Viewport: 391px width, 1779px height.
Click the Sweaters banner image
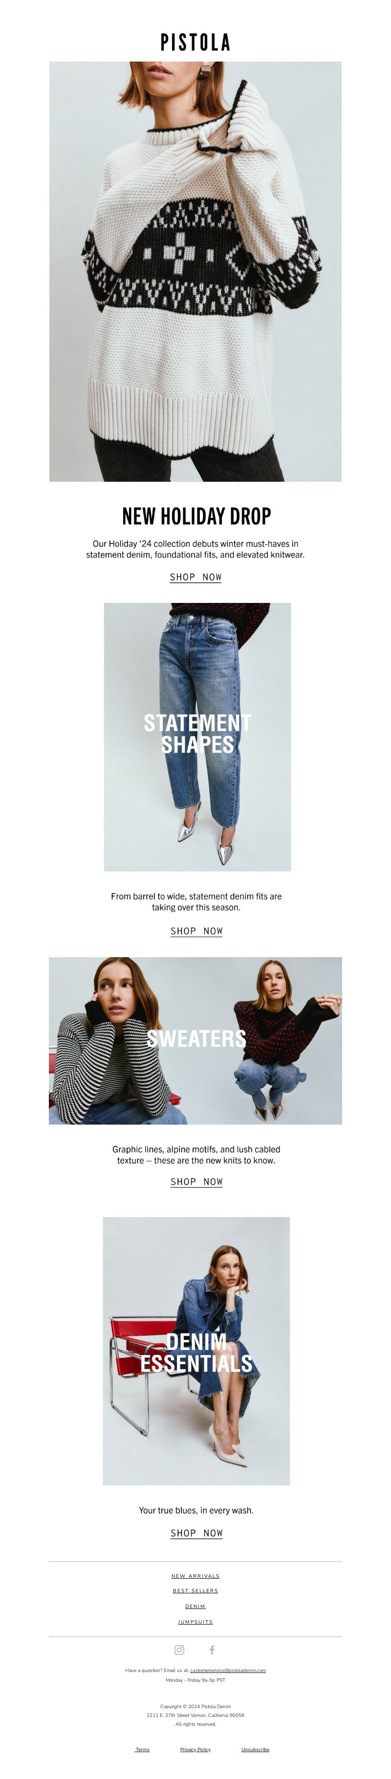[x=195, y=1041]
